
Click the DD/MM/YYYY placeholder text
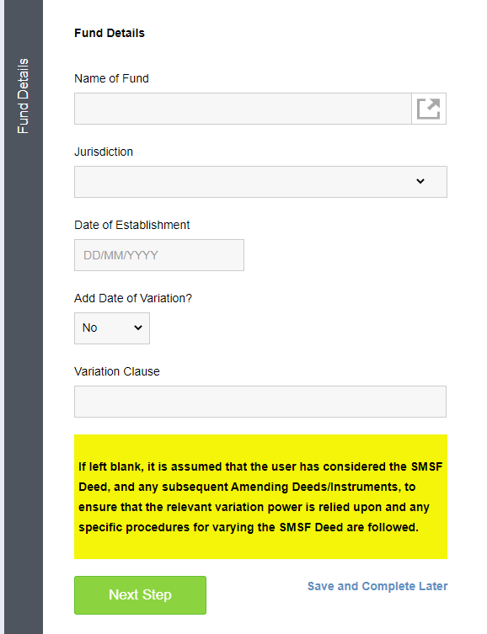[120, 255]
